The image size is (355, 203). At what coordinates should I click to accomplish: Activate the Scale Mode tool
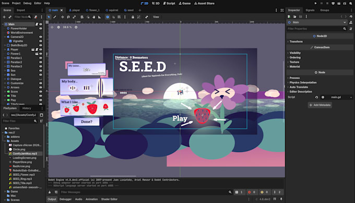(x=74, y=17)
